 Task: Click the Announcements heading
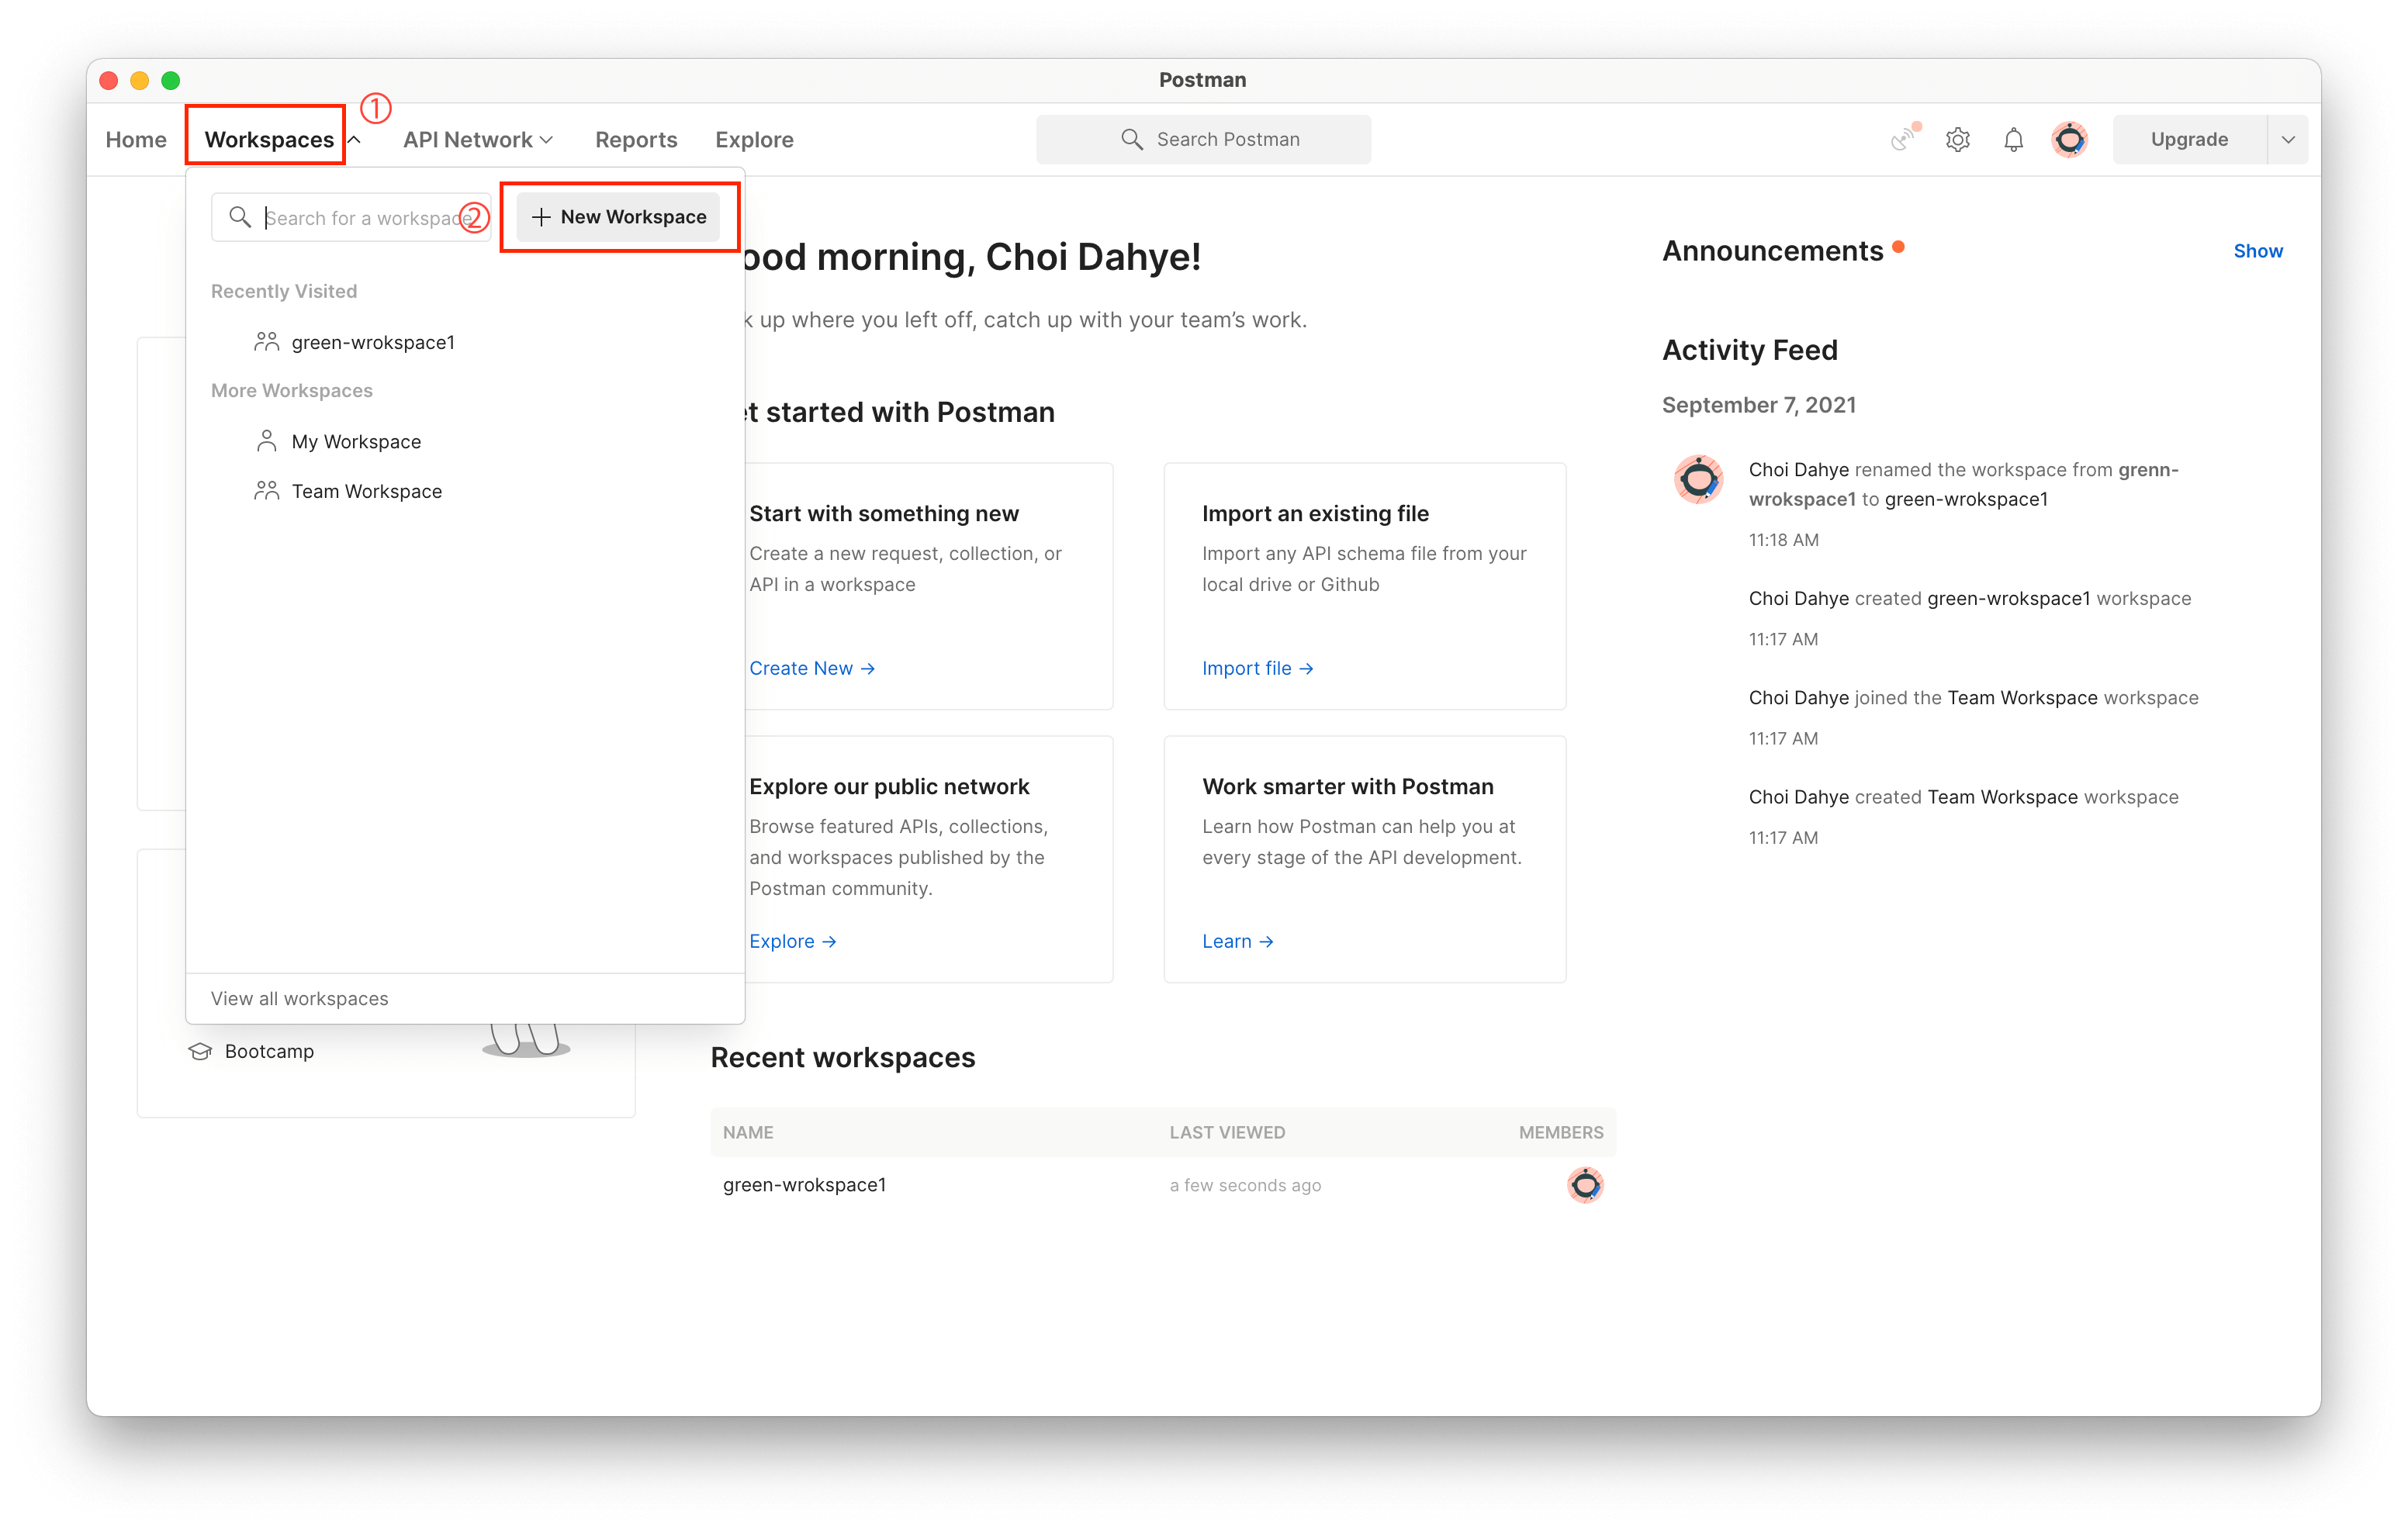pyautogui.click(x=1772, y=251)
